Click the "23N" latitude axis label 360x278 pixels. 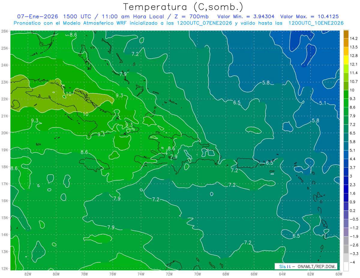click(4, 82)
